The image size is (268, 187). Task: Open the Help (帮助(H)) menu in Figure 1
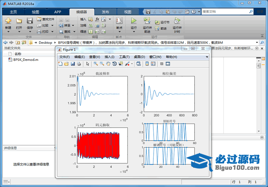point(171,57)
